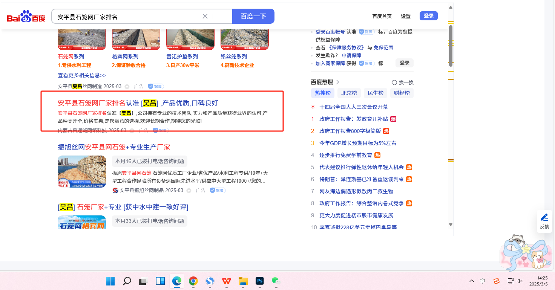This screenshot has height=290, width=555.
Task: Click the 百度一下 search button
Action: coord(253,16)
